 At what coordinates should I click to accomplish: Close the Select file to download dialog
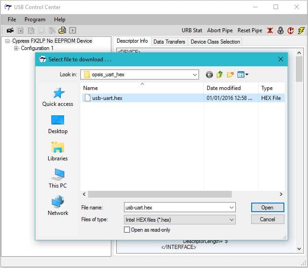pyautogui.click(x=281, y=59)
